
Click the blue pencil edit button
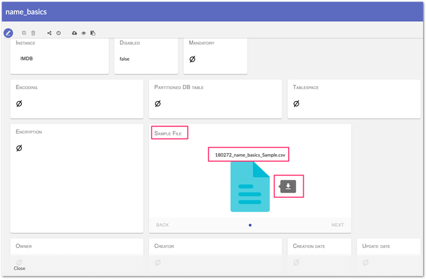[x=9, y=33]
